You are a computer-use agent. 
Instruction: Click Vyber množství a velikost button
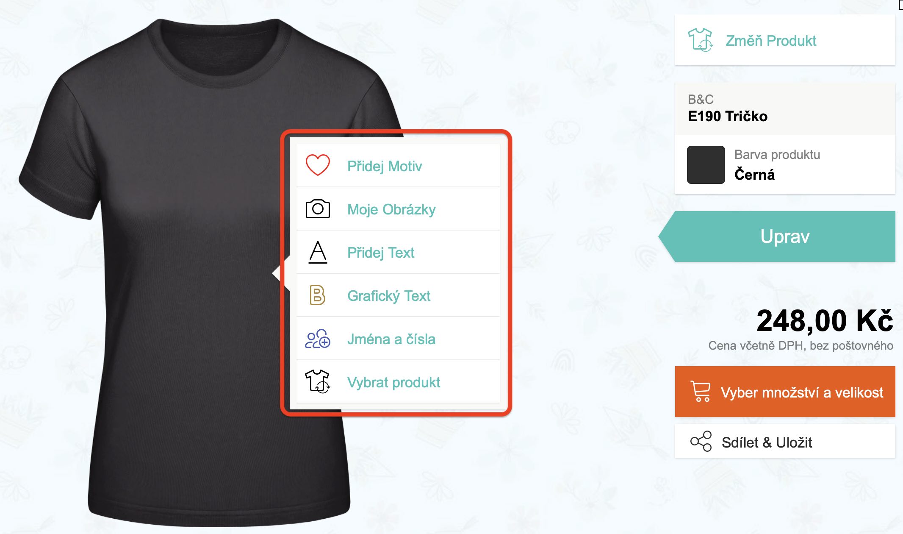pyautogui.click(x=785, y=392)
